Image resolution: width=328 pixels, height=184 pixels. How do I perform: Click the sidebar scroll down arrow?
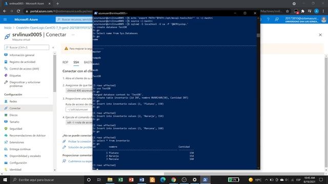click(x=55, y=170)
